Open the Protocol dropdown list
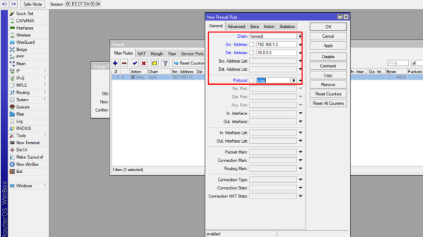Viewport: 423px width, 237px height. click(293, 80)
